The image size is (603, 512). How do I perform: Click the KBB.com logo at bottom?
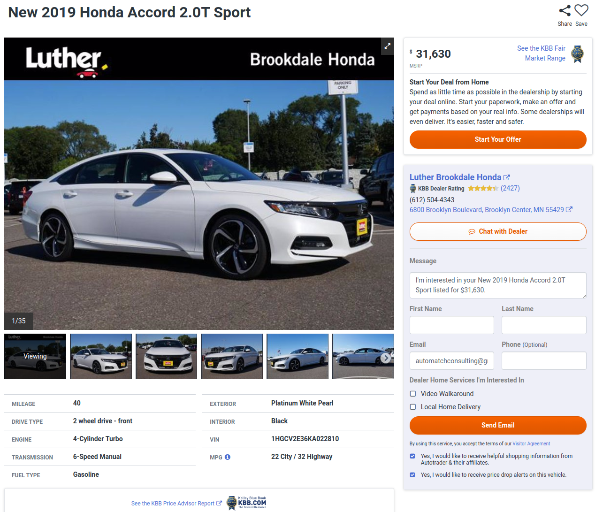[247, 503]
